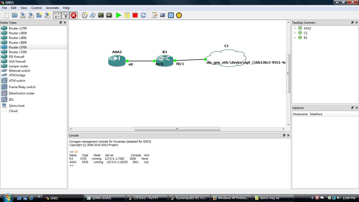Toggle the show hostnames button
359x202 pixels.
pyautogui.click(x=65, y=15)
